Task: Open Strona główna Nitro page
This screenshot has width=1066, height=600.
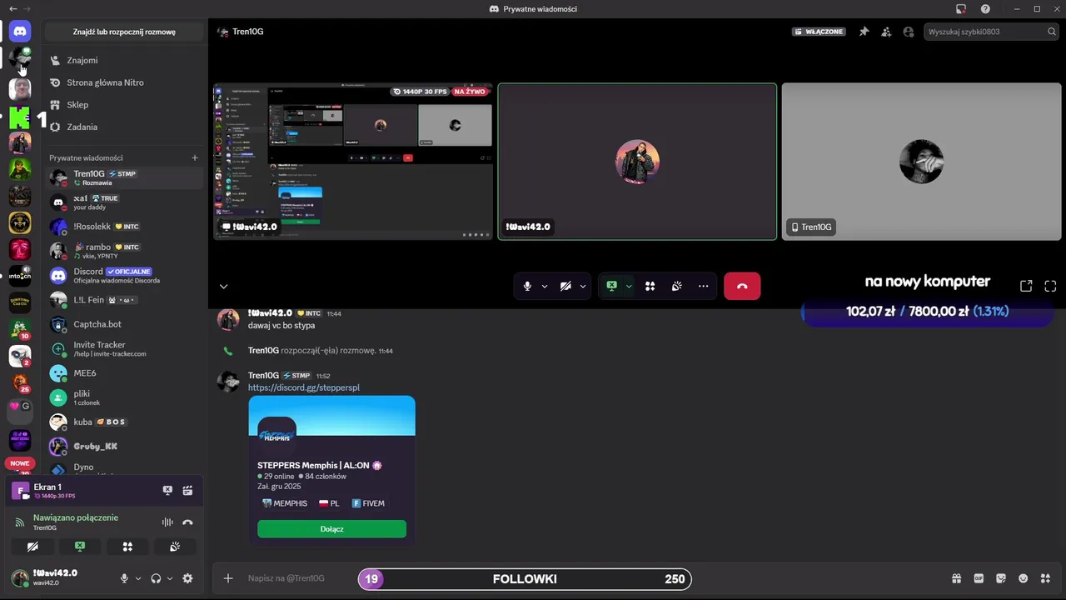Action: [x=124, y=82]
